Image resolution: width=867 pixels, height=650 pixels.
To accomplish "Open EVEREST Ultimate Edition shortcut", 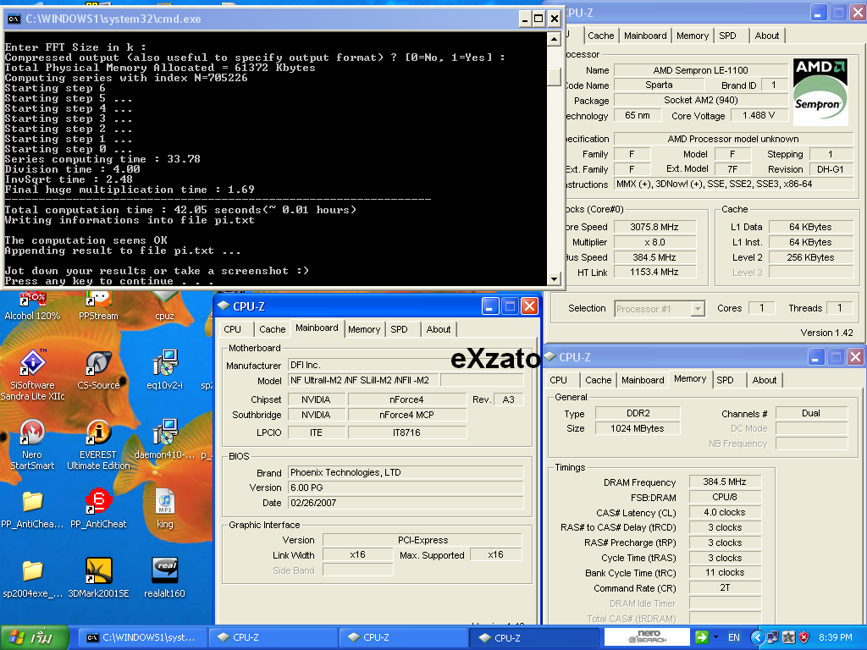I will (98, 444).
